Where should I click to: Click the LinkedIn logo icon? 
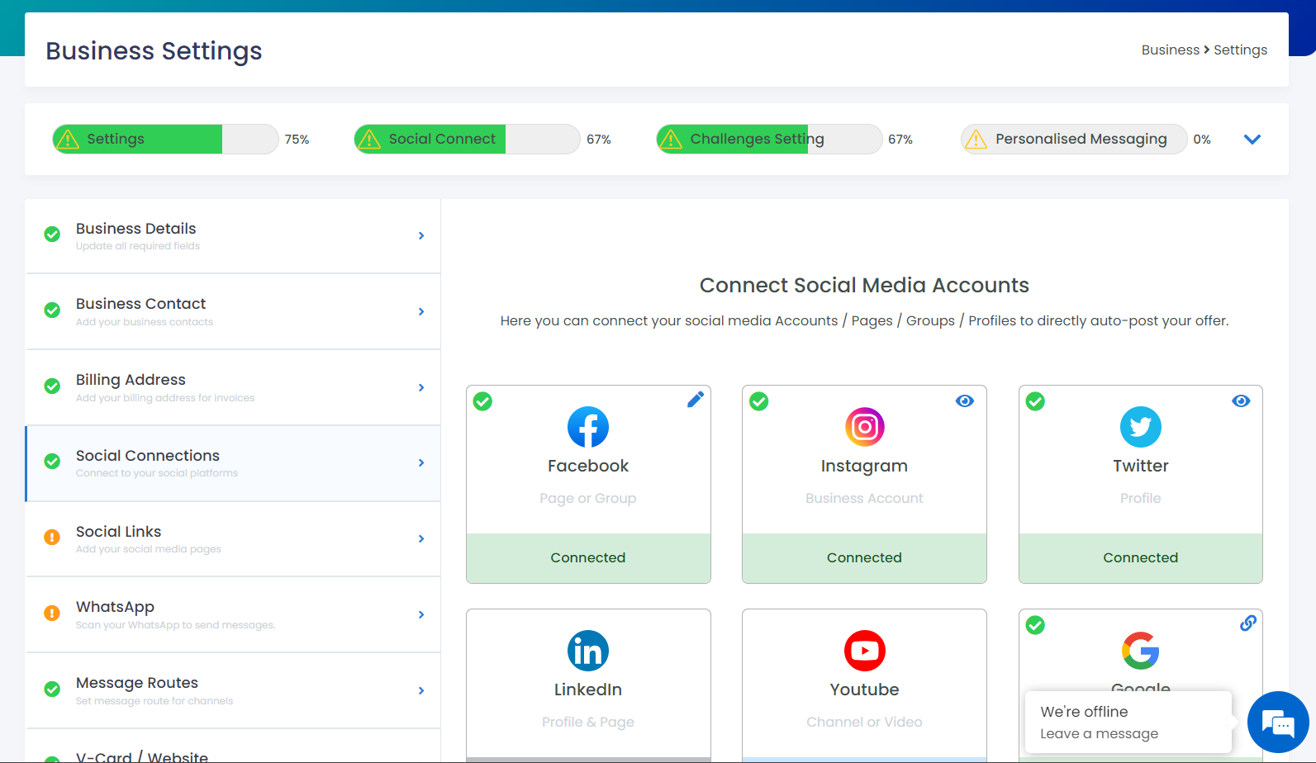tap(588, 651)
